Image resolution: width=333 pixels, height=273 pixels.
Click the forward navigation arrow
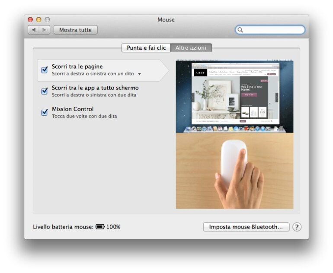(45, 30)
